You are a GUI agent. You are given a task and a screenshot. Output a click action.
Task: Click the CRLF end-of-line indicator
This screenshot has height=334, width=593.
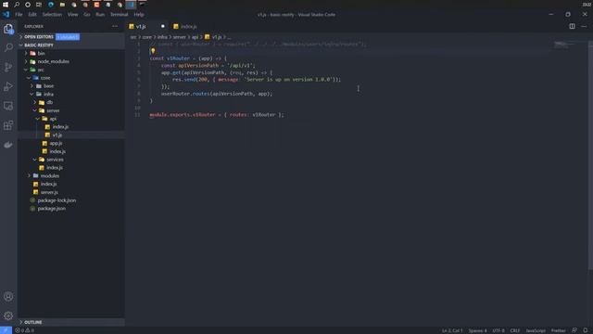515,330
